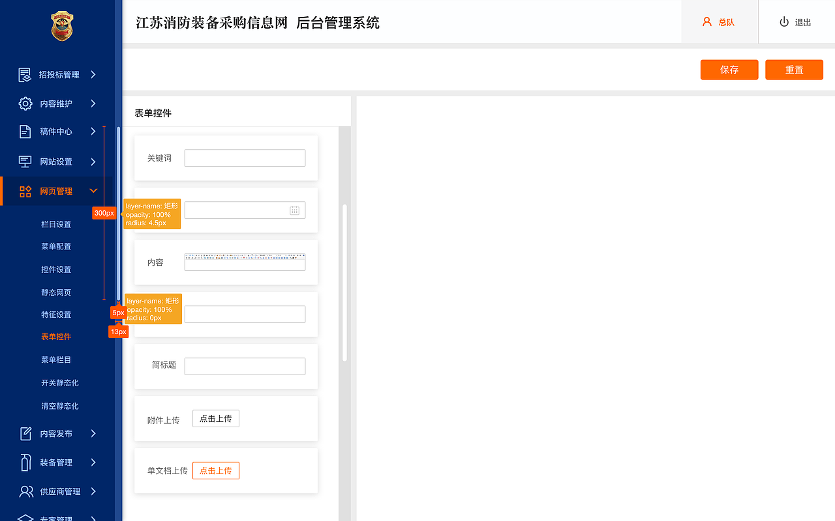The image size is (835, 521).
Task: Click 点击上传 button beside 附件上传
Action: tap(216, 419)
